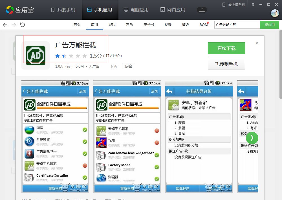Click the back navigation arrow
The height and width of the screenshot is (200, 282).
pyautogui.click(x=5, y=25)
